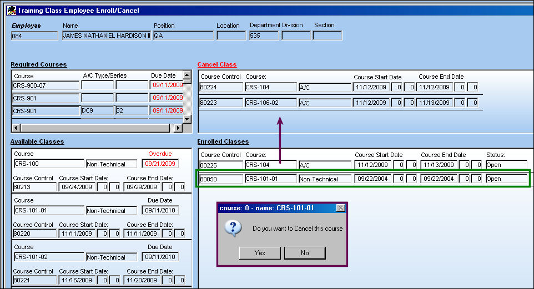Select available course control 80221

[x=35, y=280]
